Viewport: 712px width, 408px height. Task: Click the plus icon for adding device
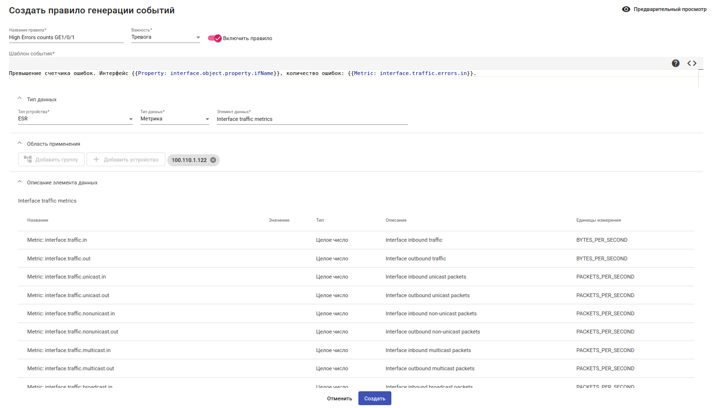(x=96, y=160)
